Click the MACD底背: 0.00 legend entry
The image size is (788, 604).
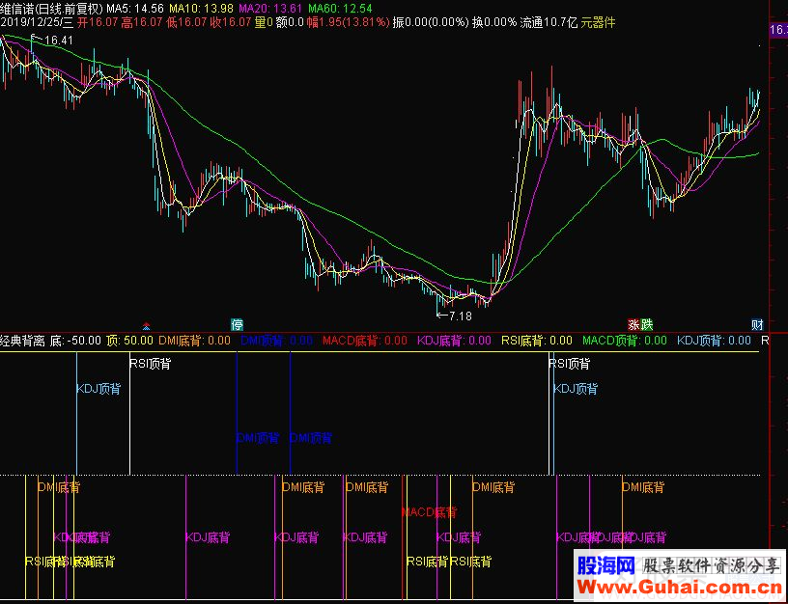[x=365, y=341]
